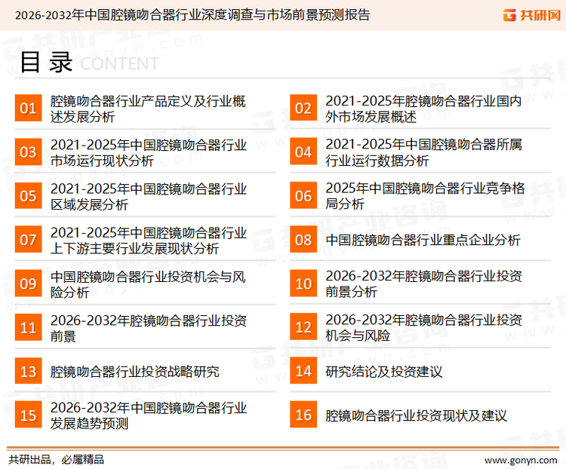The height and width of the screenshot is (469, 566).
Task: Select chapter 中国腔镜吻合器行业重点企业分析
Action: point(423,240)
